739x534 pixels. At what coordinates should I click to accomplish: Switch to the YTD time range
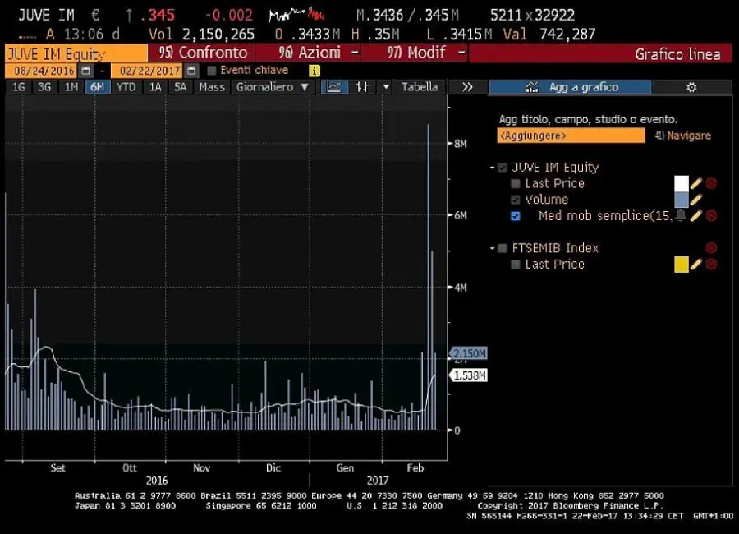[x=126, y=87]
